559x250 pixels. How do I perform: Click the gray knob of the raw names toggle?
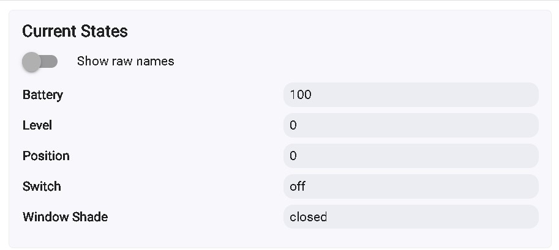tap(32, 61)
